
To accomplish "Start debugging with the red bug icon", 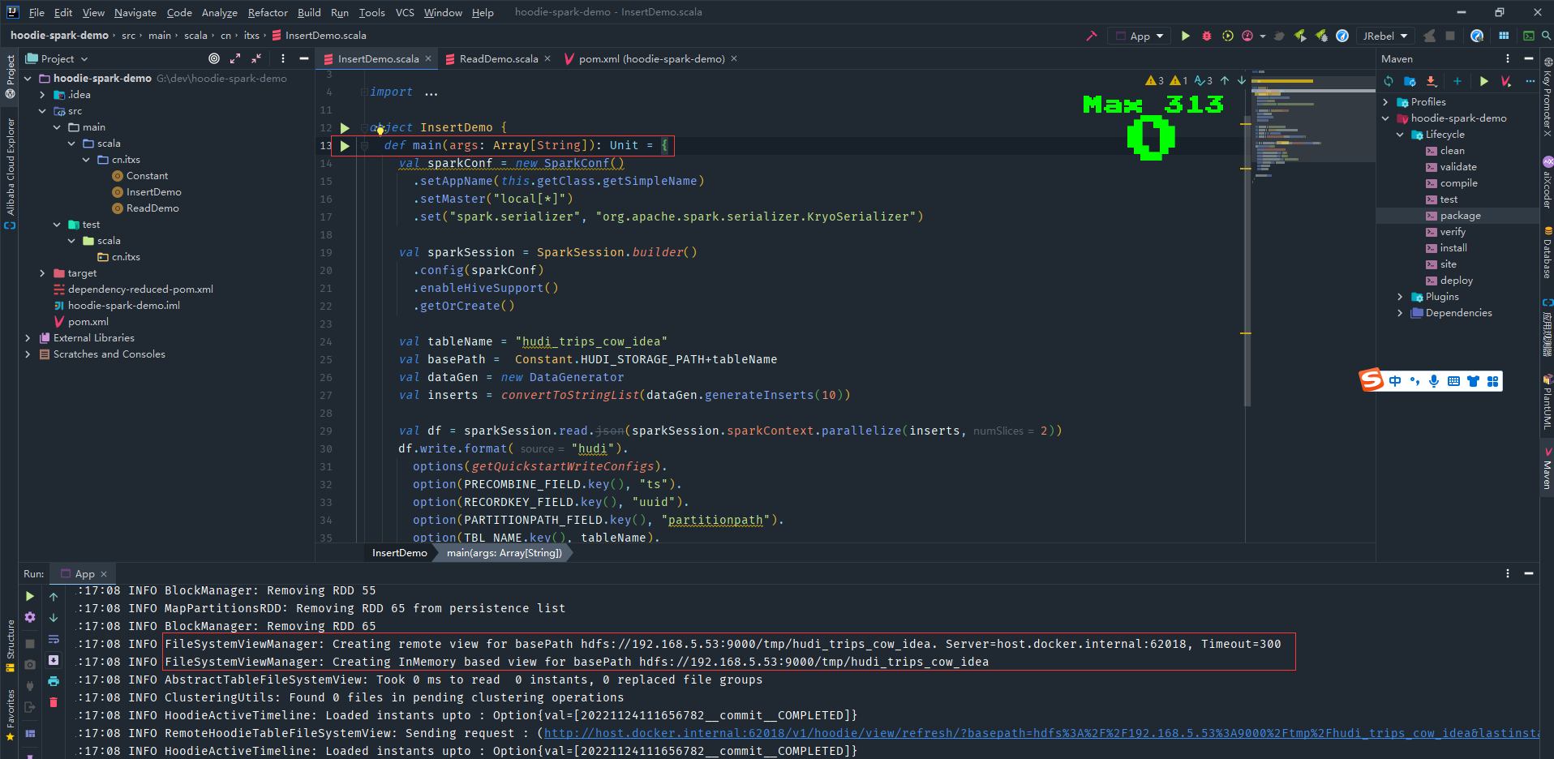I will click(x=1207, y=36).
